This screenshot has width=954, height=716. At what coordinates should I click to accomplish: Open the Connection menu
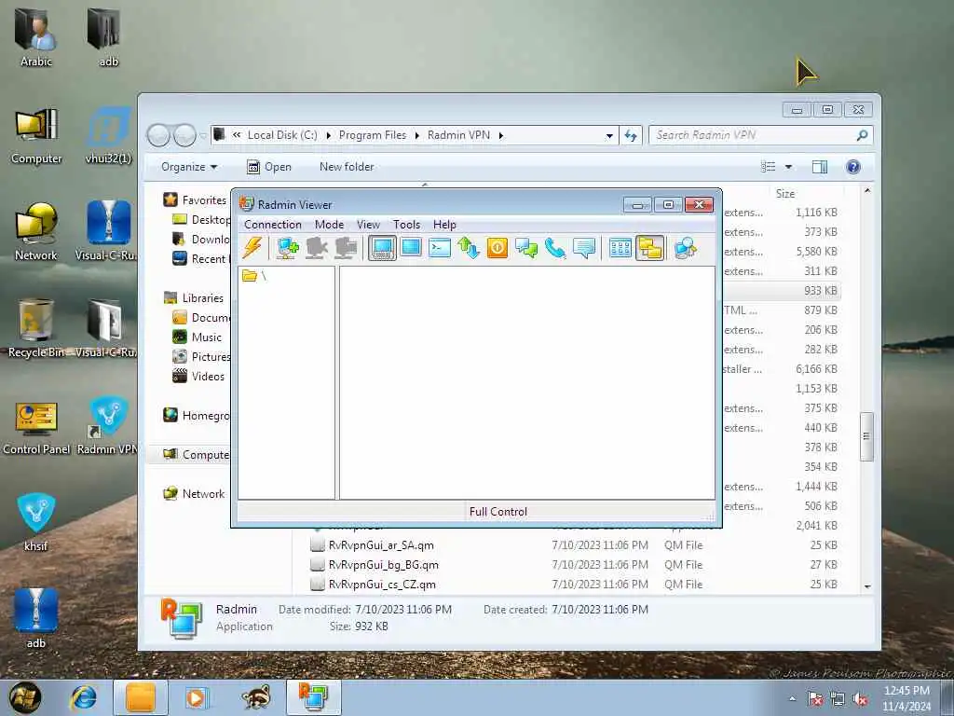pos(273,225)
